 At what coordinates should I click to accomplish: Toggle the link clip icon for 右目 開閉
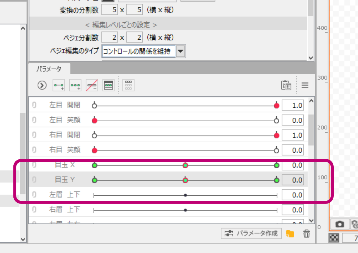34,135
